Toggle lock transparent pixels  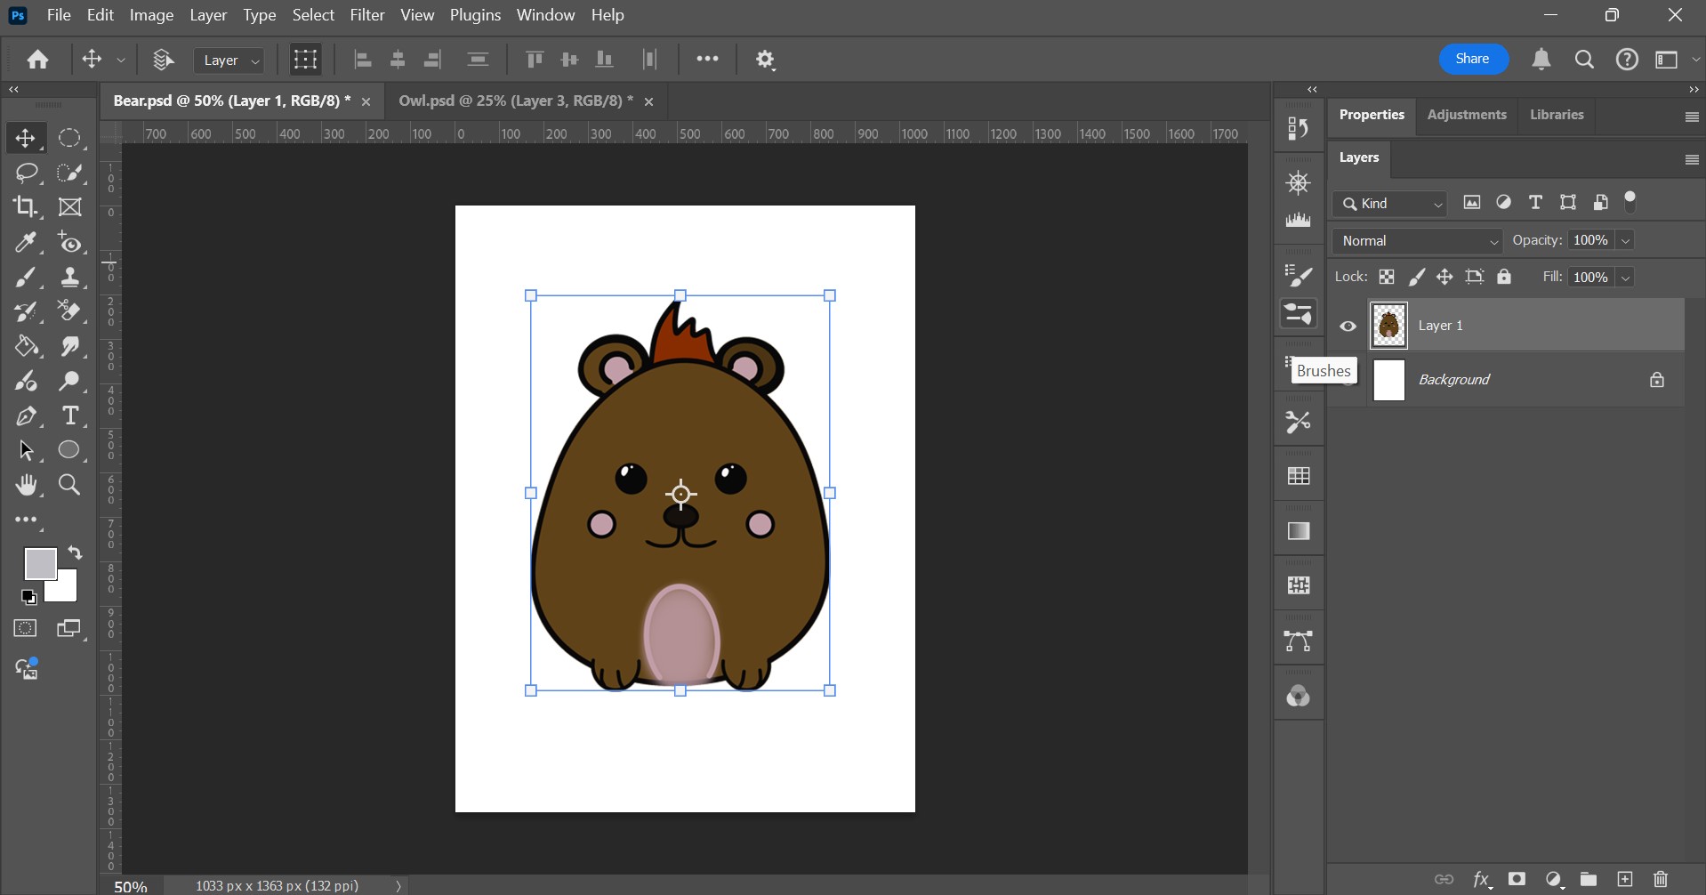[x=1387, y=277]
